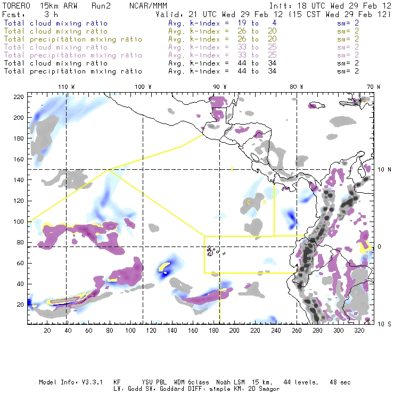This screenshot has width=394, height=394.
Task: Select the 'Noah LSM' model info entry
Action: point(231,382)
